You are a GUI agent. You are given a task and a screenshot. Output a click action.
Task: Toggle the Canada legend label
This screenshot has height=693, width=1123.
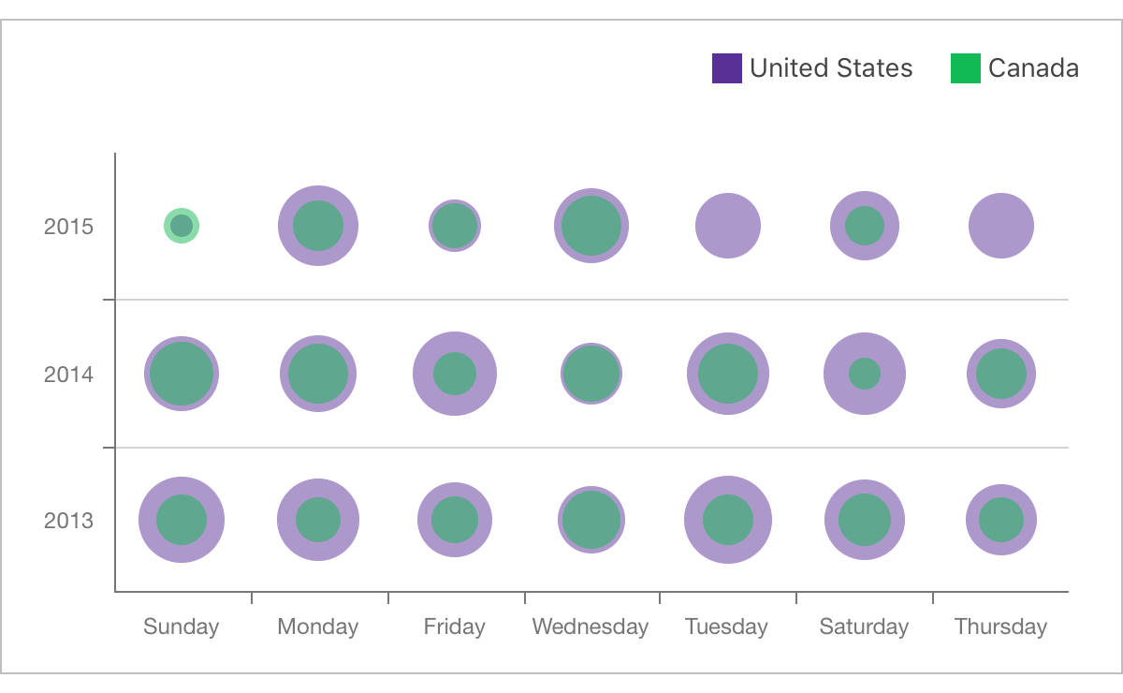pos(1033,68)
